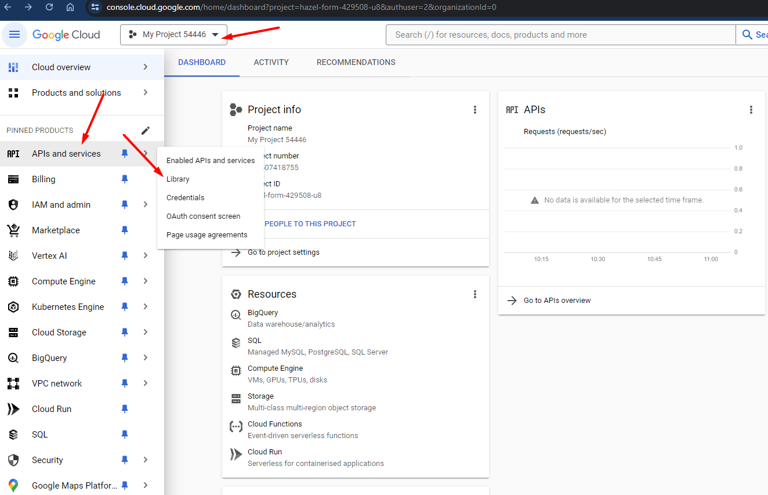Click the Security shield icon
Viewport: 768px width, 495px height.
tap(13, 460)
